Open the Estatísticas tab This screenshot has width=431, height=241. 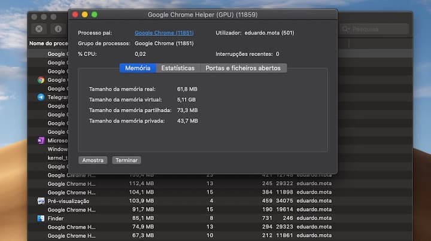coord(178,68)
